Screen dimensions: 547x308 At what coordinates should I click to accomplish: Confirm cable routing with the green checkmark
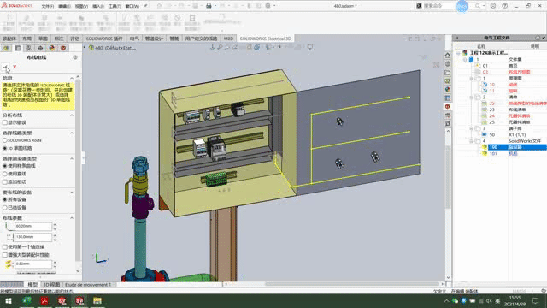tap(5, 67)
